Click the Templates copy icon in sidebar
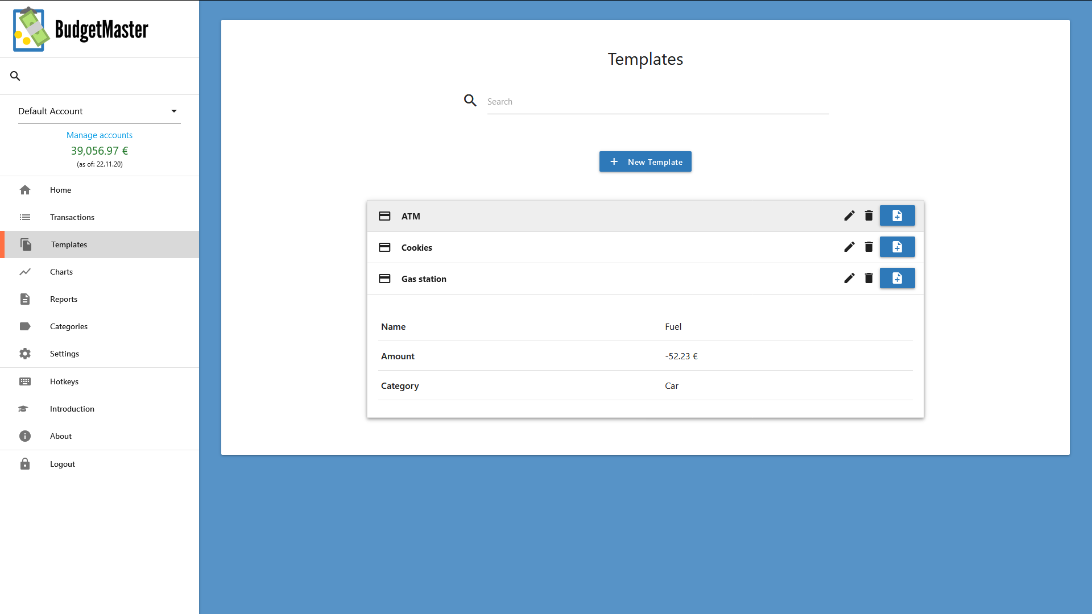1092x614 pixels. coord(26,244)
